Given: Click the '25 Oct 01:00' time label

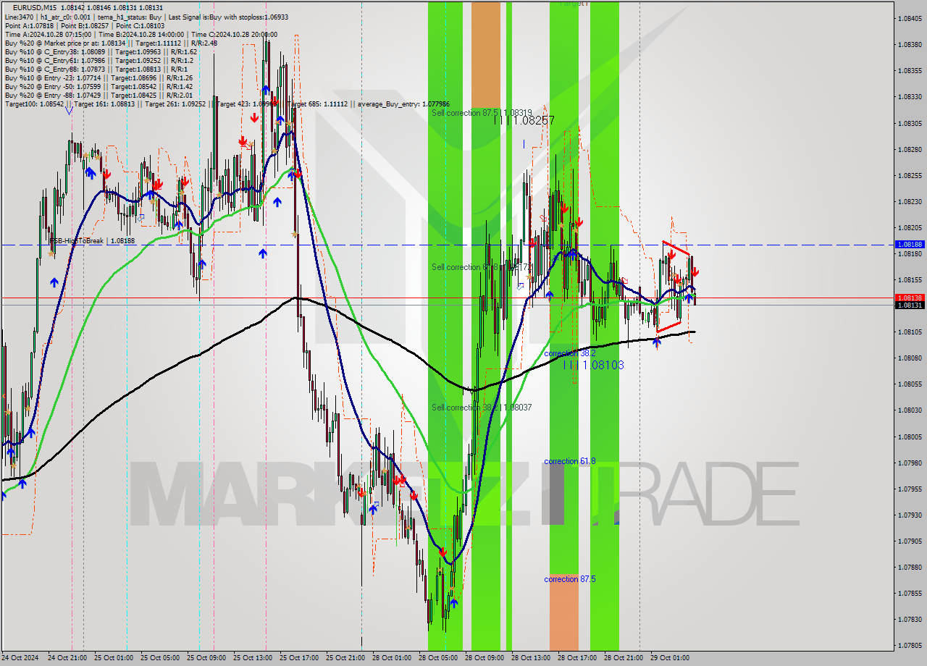Looking at the screenshot, I should (114, 658).
